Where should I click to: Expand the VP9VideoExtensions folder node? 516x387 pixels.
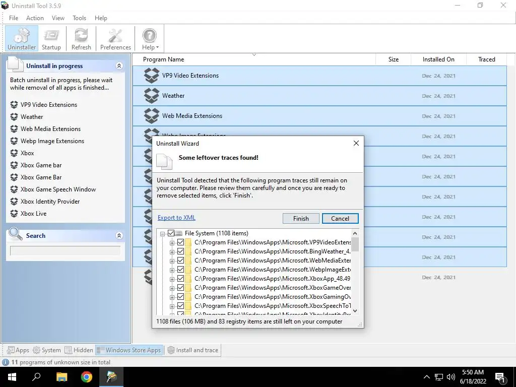pyautogui.click(x=172, y=243)
